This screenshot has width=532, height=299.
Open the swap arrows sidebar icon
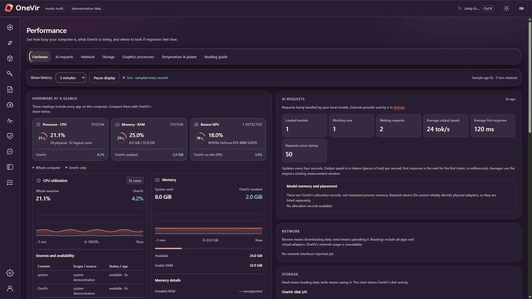pos(10,43)
